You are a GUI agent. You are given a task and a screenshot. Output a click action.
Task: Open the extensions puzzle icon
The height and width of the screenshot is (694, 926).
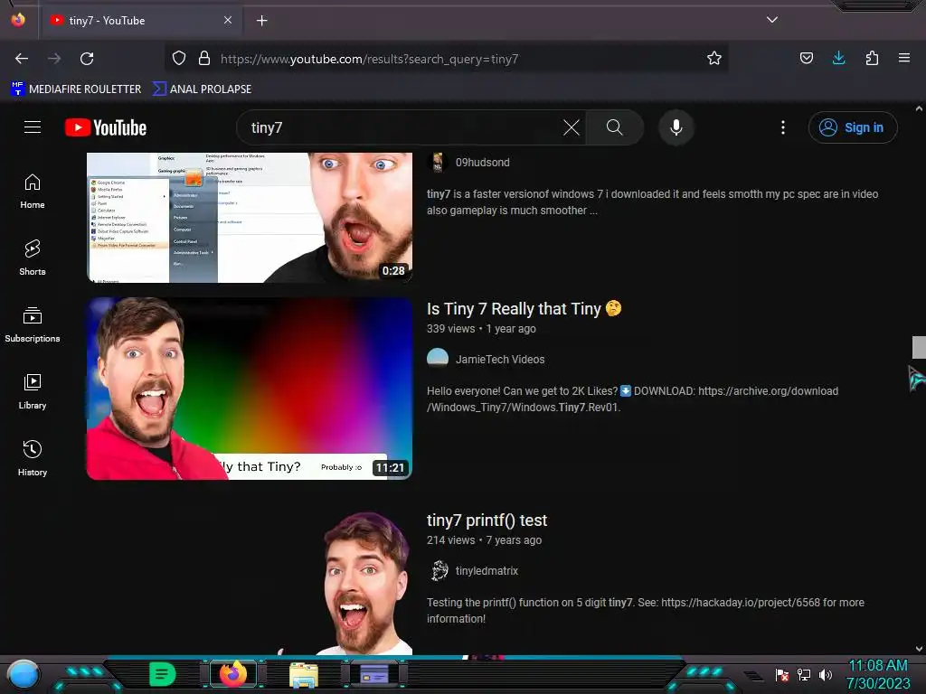click(x=872, y=58)
